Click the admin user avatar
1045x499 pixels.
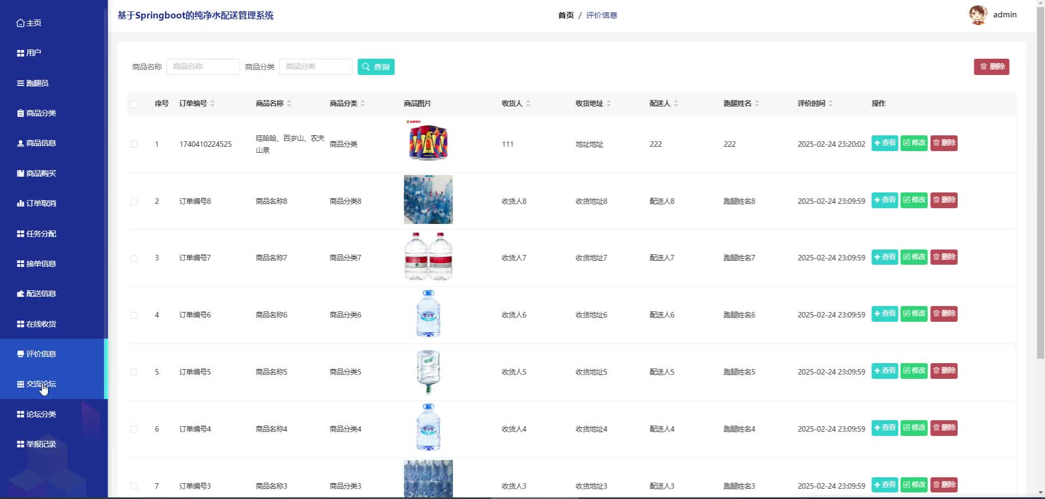click(978, 15)
